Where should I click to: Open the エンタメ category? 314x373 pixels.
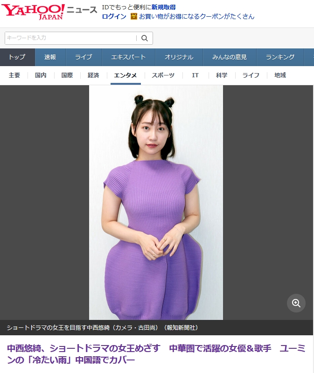click(126, 75)
